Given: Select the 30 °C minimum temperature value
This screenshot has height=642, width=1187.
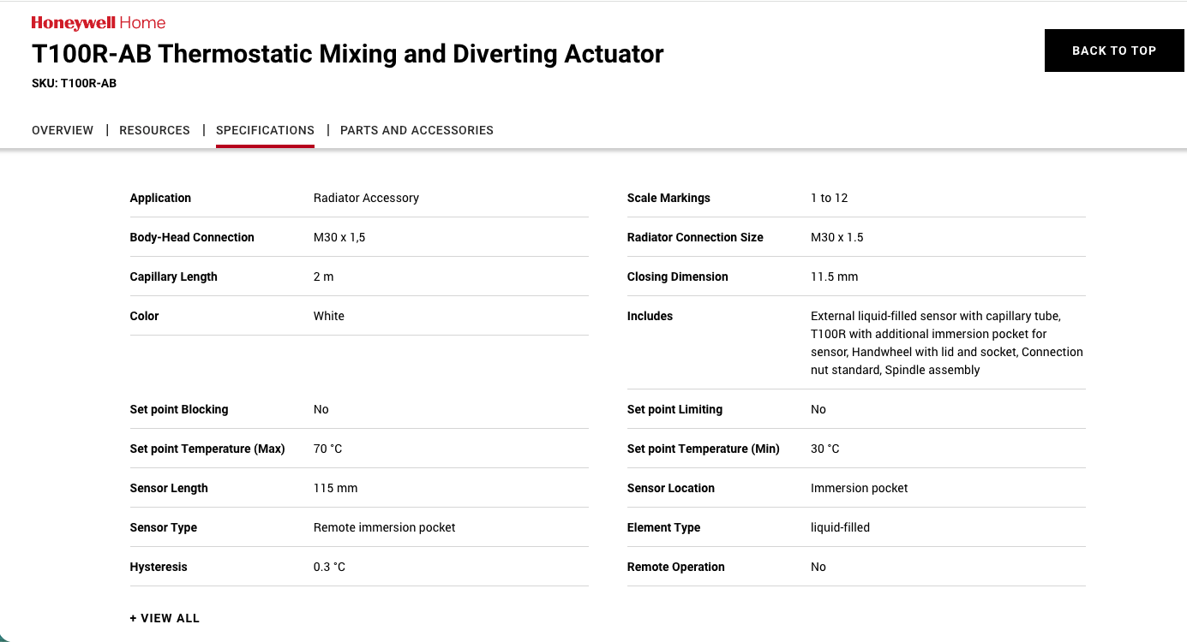Looking at the screenshot, I should coord(824,449).
